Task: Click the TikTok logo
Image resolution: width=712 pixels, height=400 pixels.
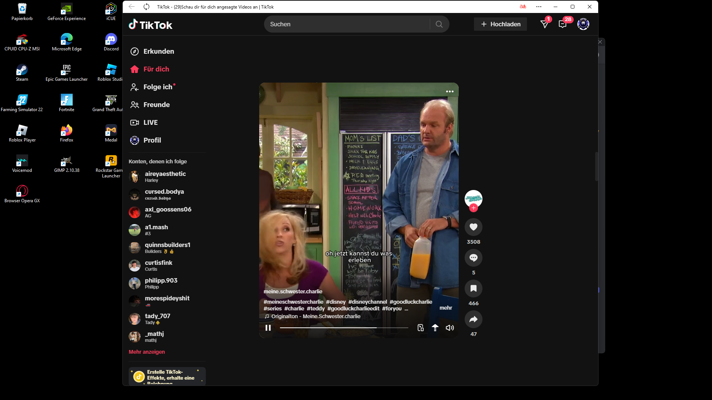Action: [x=151, y=24]
